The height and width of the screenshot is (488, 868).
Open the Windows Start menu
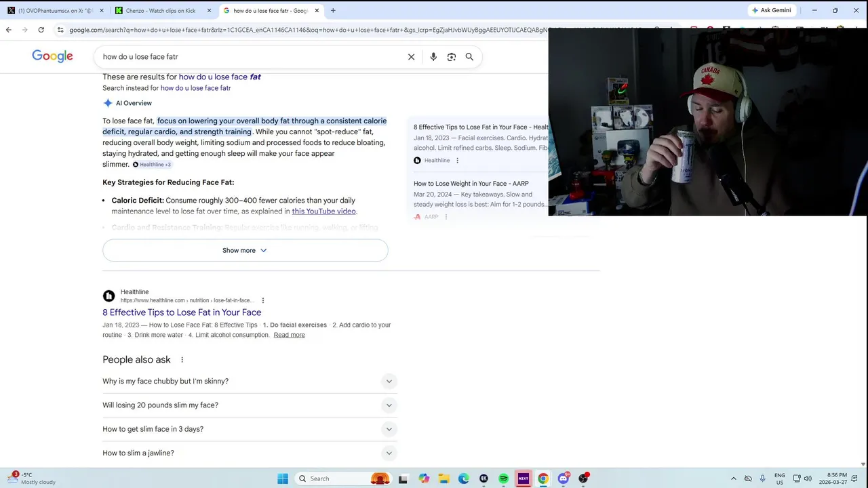283,479
